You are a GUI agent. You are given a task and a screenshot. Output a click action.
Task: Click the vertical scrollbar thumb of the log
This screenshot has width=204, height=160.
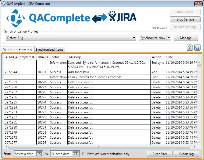click(x=199, y=66)
